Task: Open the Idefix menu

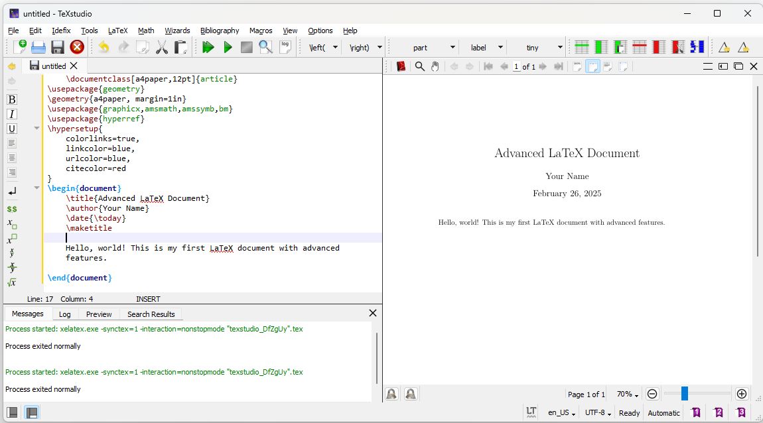Action: (x=61, y=30)
